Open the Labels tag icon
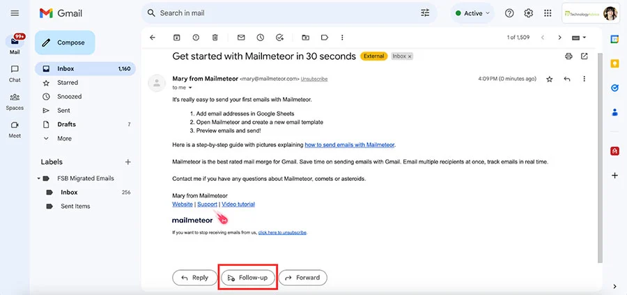This screenshot has width=627, height=295. pyautogui.click(x=325, y=38)
